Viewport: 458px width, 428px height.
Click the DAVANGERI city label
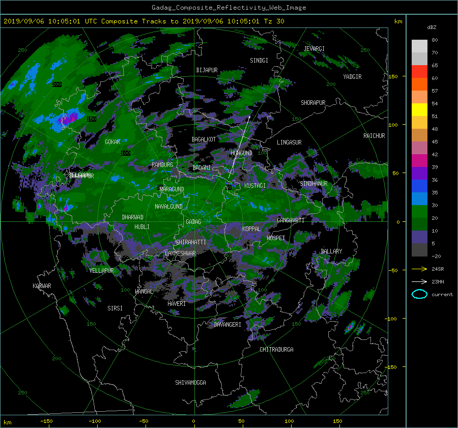(x=227, y=325)
